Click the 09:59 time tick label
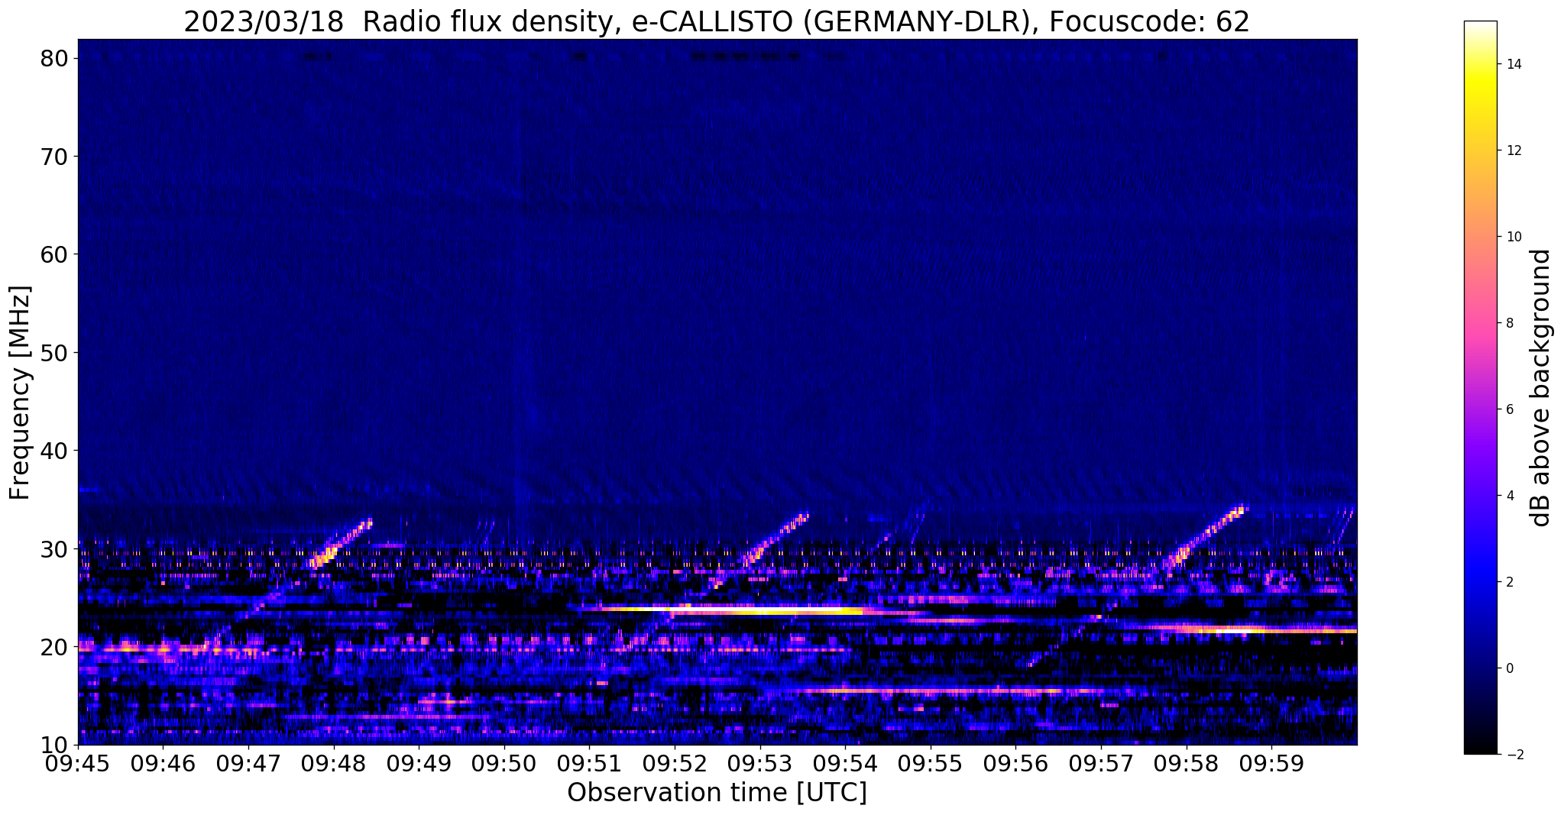Viewport: 1564px width, 815px height. (x=1271, y=764)
